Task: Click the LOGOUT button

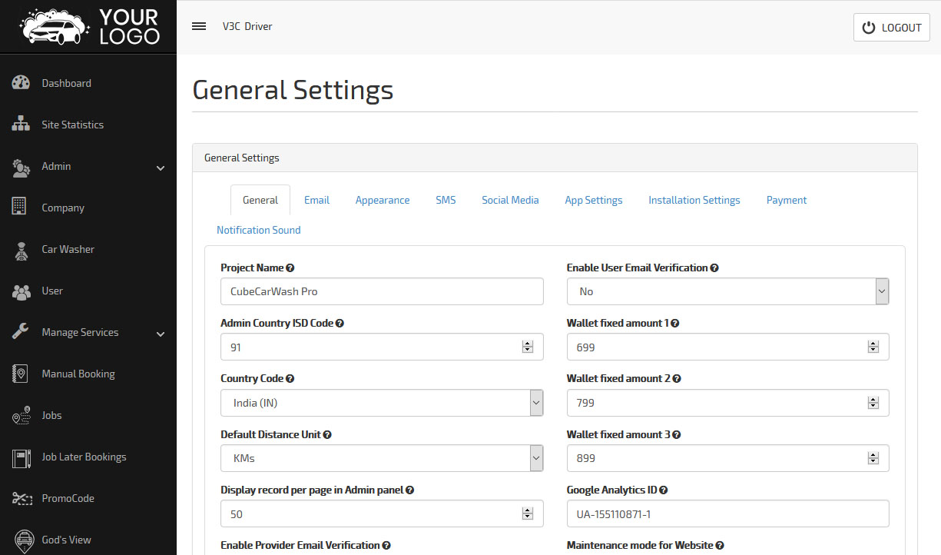Action: 892,28
